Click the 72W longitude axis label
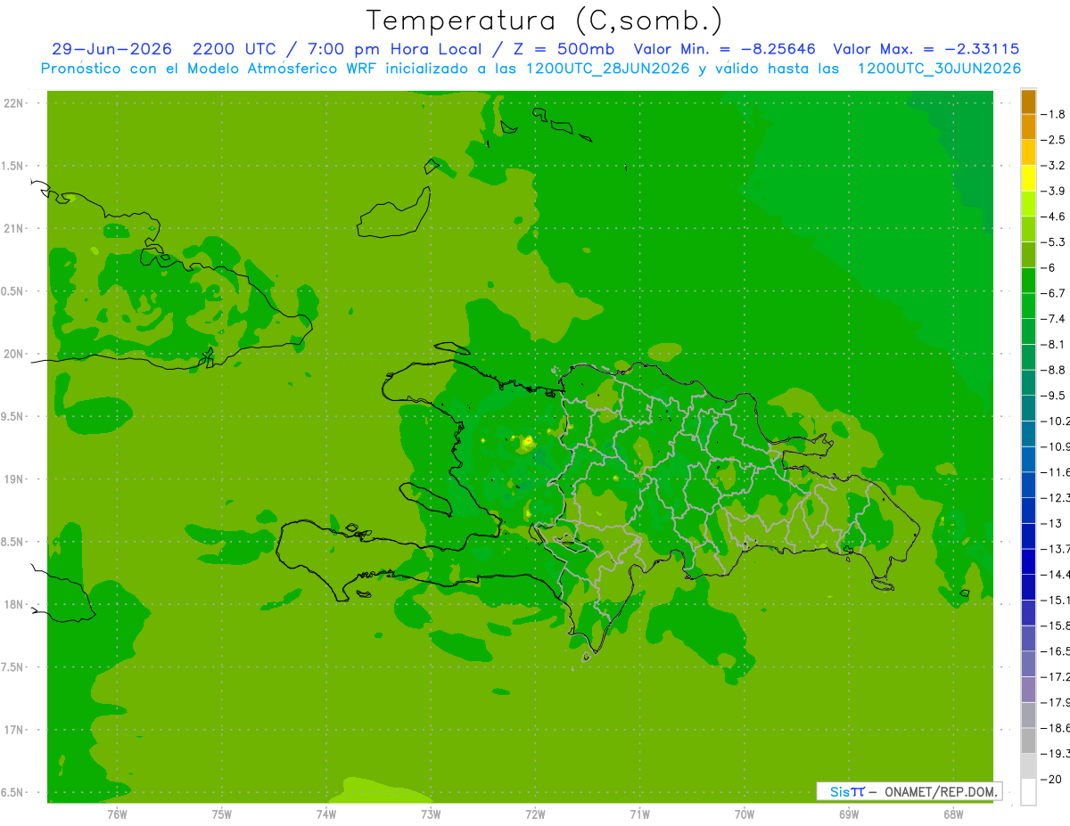This screenshot has height=826, width=1070. pyautogui.click(x=535, y=814)
